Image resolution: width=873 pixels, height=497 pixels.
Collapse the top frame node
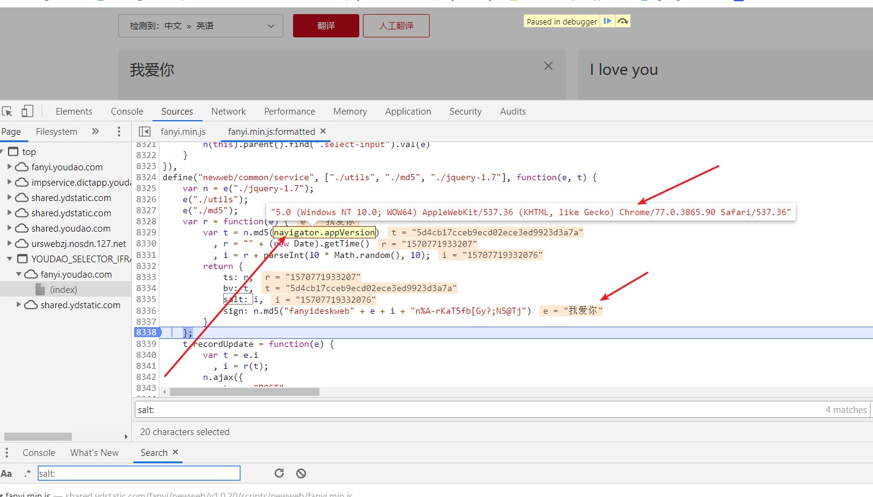(x=3, y=152)
